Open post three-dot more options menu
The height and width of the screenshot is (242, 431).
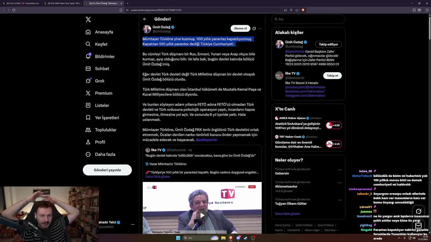coord(260,29)
